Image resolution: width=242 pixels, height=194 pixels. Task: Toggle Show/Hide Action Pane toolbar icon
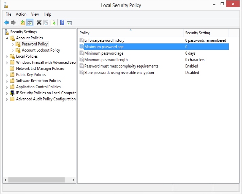69,23
